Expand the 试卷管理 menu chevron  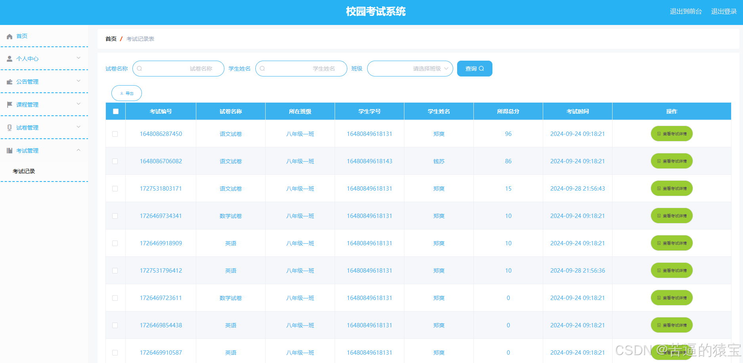(79, 127)
